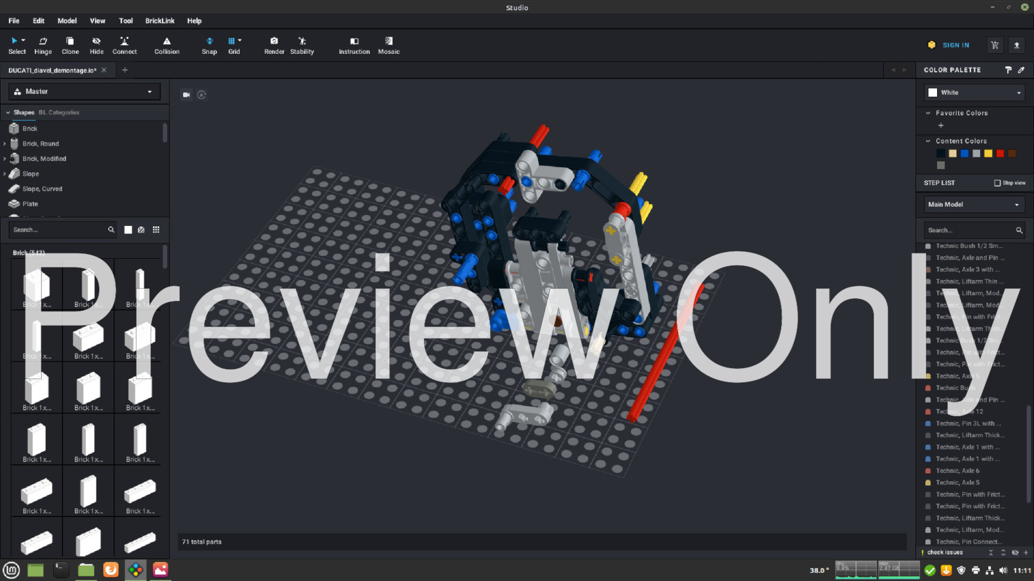Select the white color swatch in palette
The height and width of the screenshot is (581, 1034).
[x=933, y=92]
